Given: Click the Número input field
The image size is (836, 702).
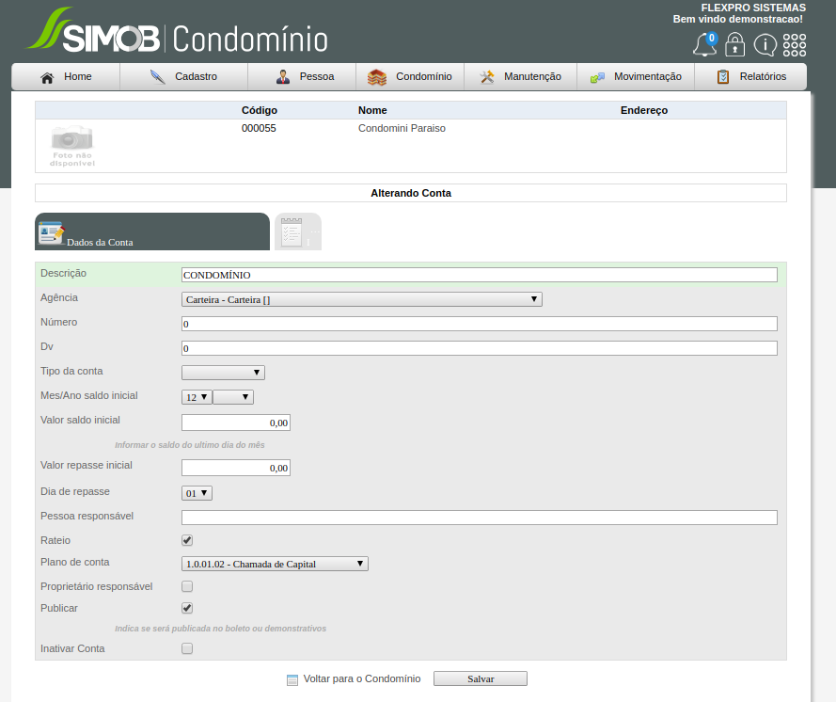Looking at the screenshot, I should [x=480, y=324].
